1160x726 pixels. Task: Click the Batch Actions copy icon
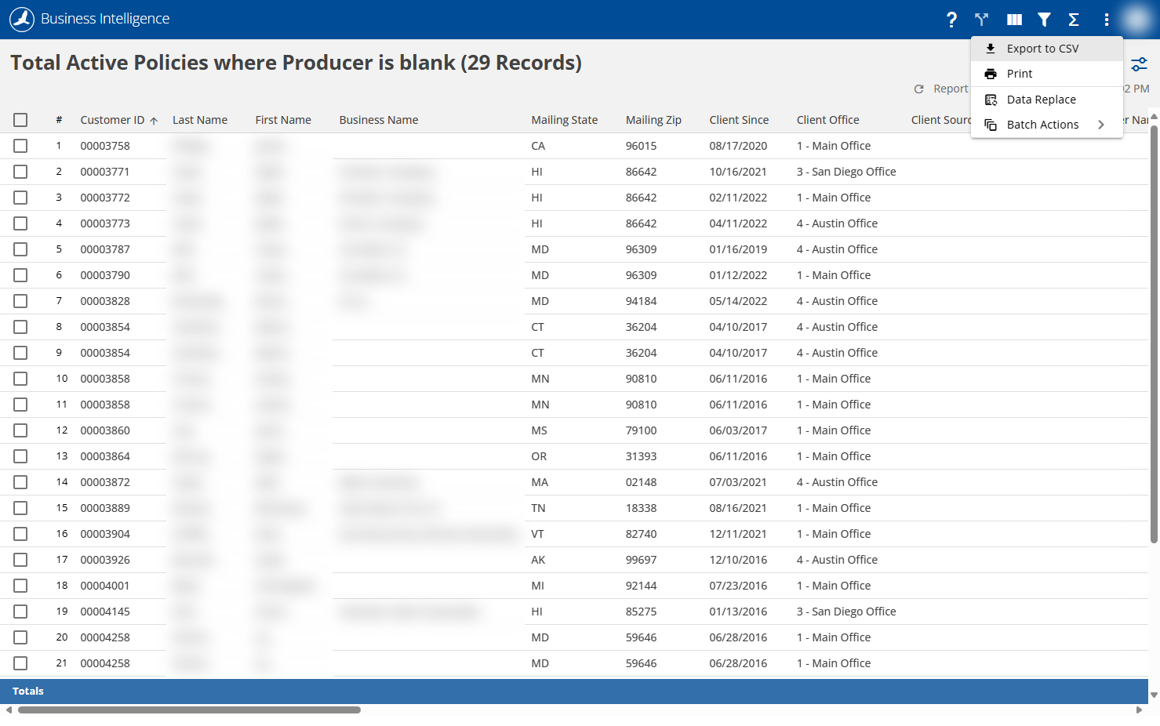click(x=991, y=125)
